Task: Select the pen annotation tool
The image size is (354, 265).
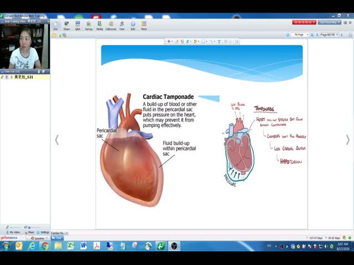Action: pyautogui.click(x=188, y=41)
